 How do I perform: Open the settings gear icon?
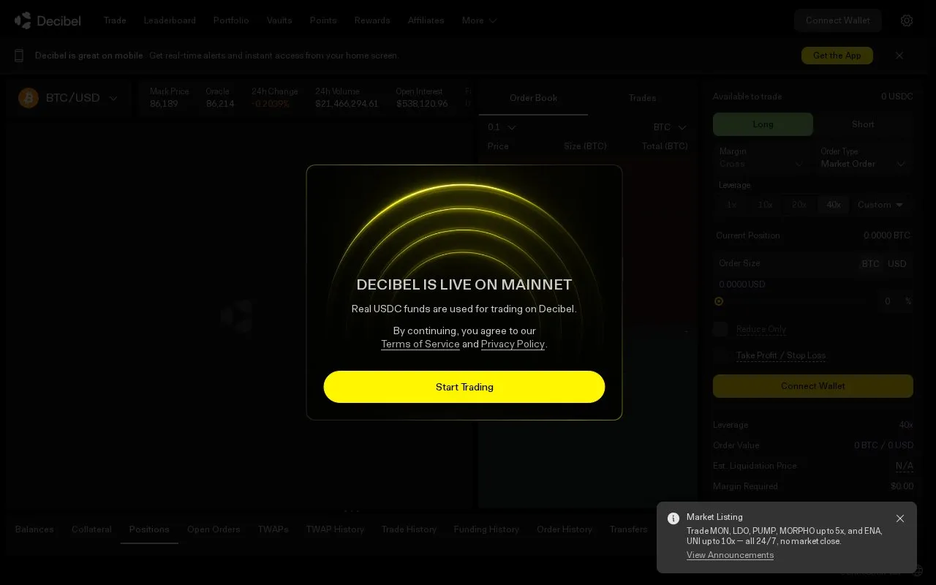click(907, 20)
